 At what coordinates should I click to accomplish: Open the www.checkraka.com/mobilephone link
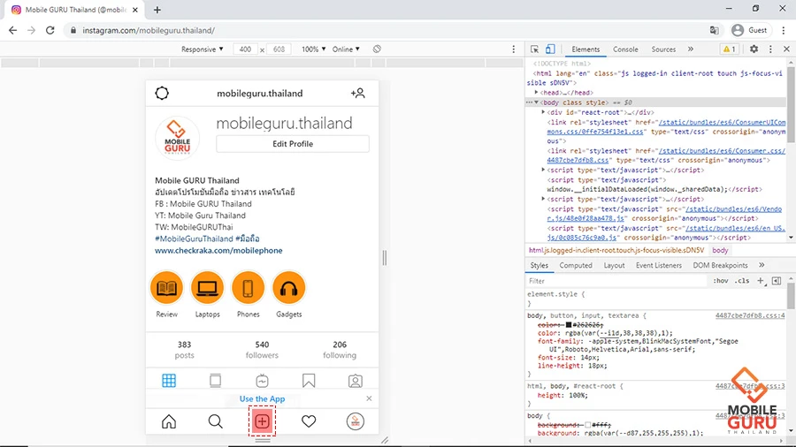pos(218,250)
